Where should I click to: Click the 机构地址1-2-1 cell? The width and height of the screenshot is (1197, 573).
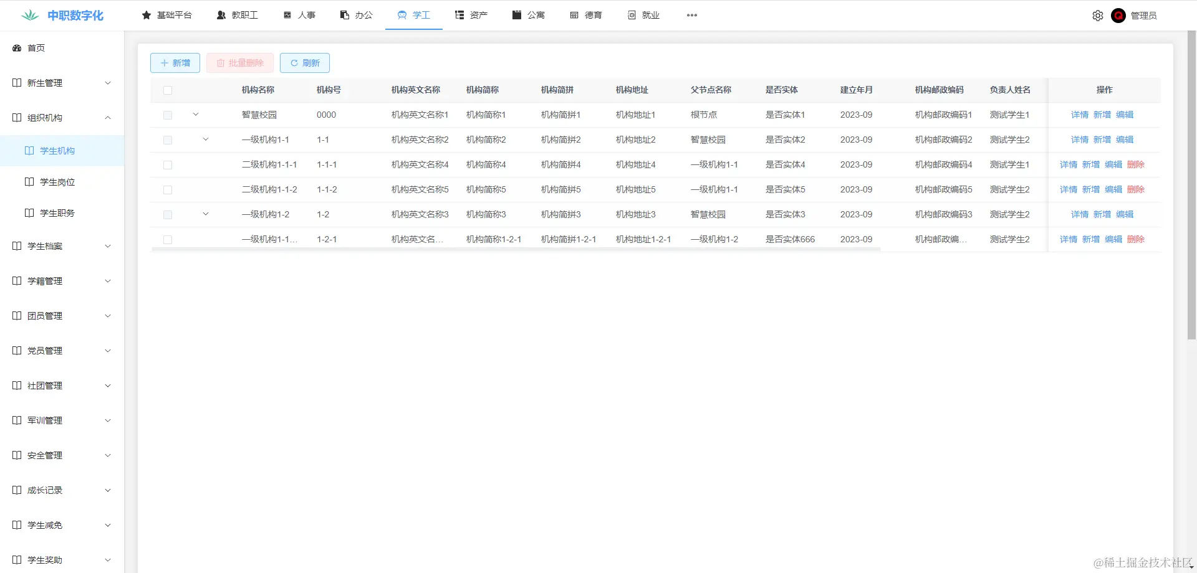click(x=643, y=239)
